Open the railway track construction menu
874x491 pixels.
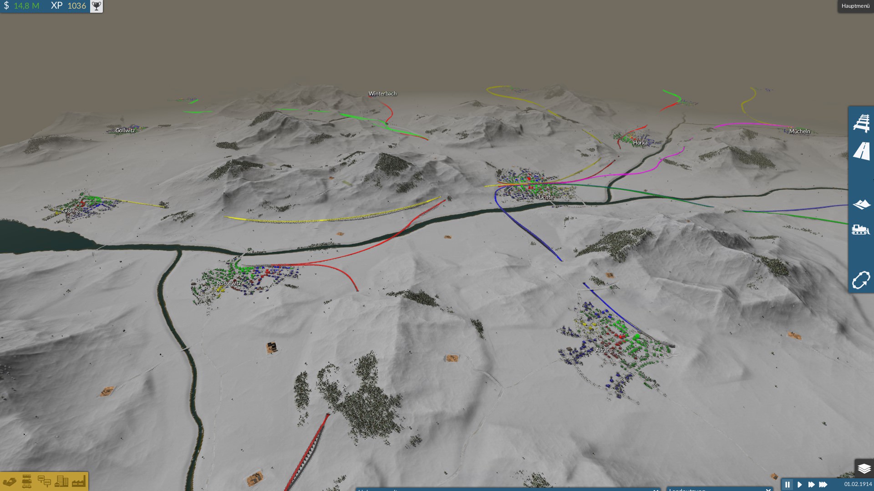861,123
